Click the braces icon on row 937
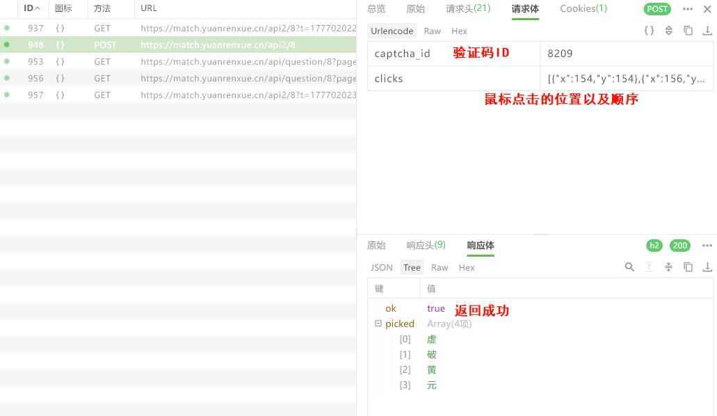The image size is (717, 416). [x=60, y=29]
